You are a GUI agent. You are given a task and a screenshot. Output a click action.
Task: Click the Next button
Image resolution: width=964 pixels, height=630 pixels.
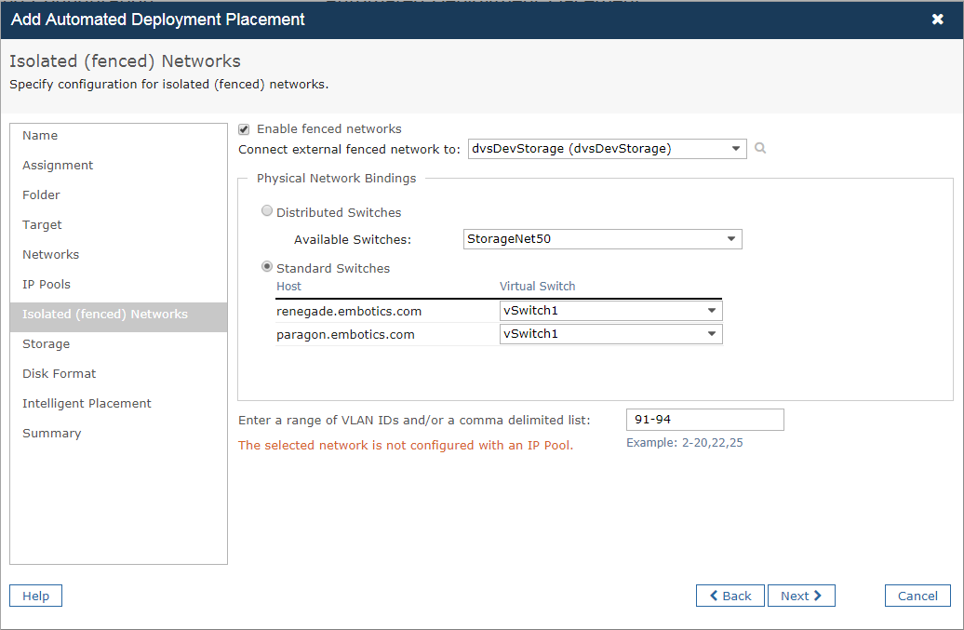click(801, 596)
